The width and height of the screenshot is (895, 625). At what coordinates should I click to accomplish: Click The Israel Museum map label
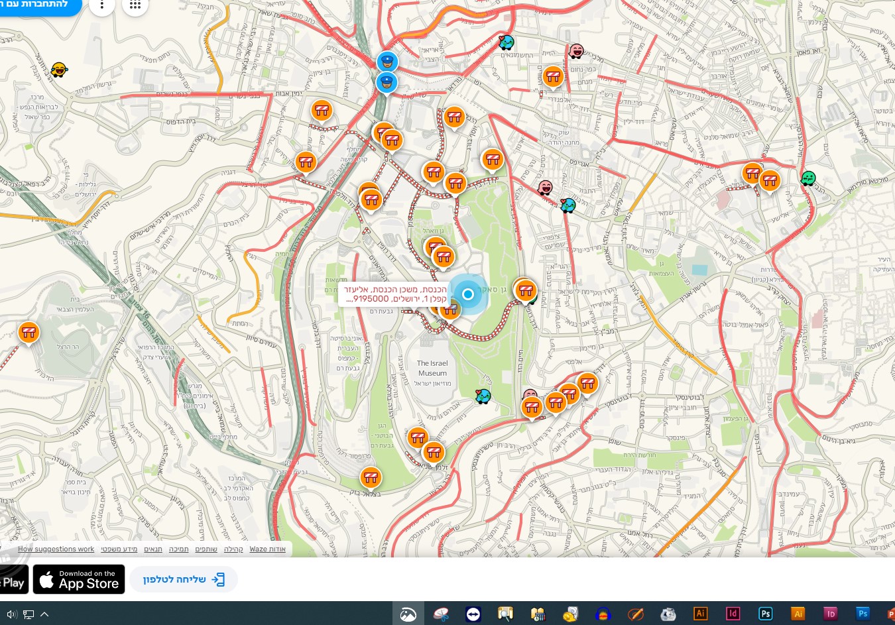pos(432,369)
